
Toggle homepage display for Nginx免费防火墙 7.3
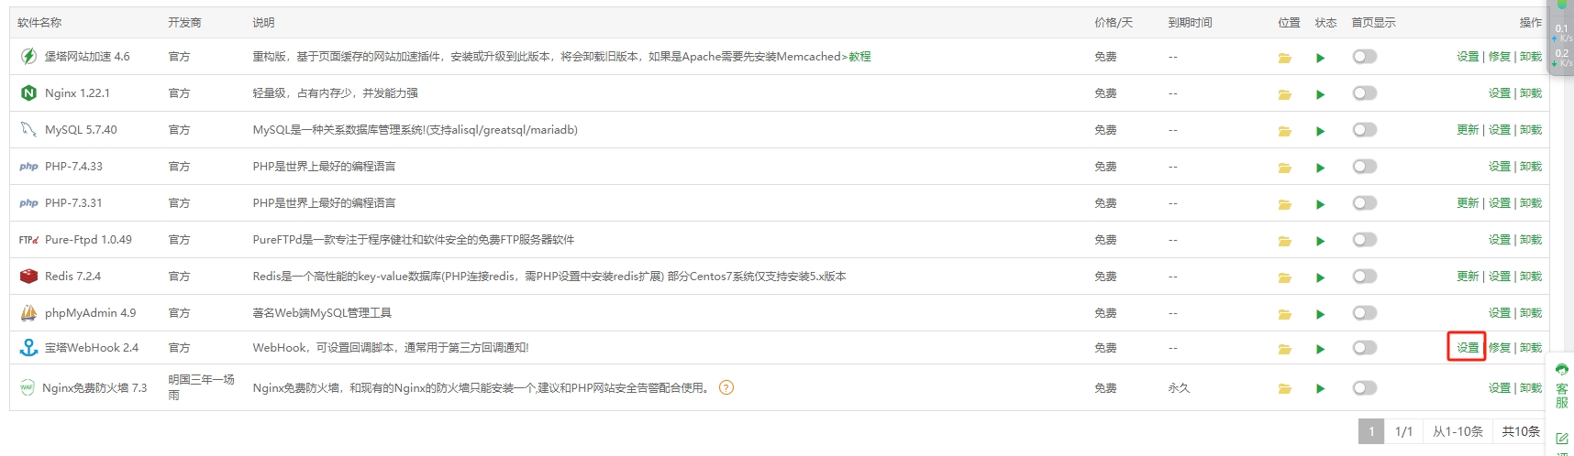pyautogui.click(x=1364, y=388)
